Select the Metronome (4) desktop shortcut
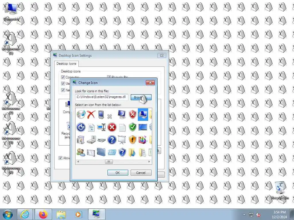 (11, 162)
